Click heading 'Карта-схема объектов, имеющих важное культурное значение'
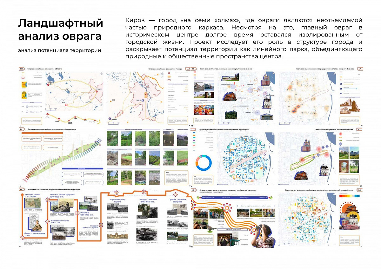 (x=226, y=69)
